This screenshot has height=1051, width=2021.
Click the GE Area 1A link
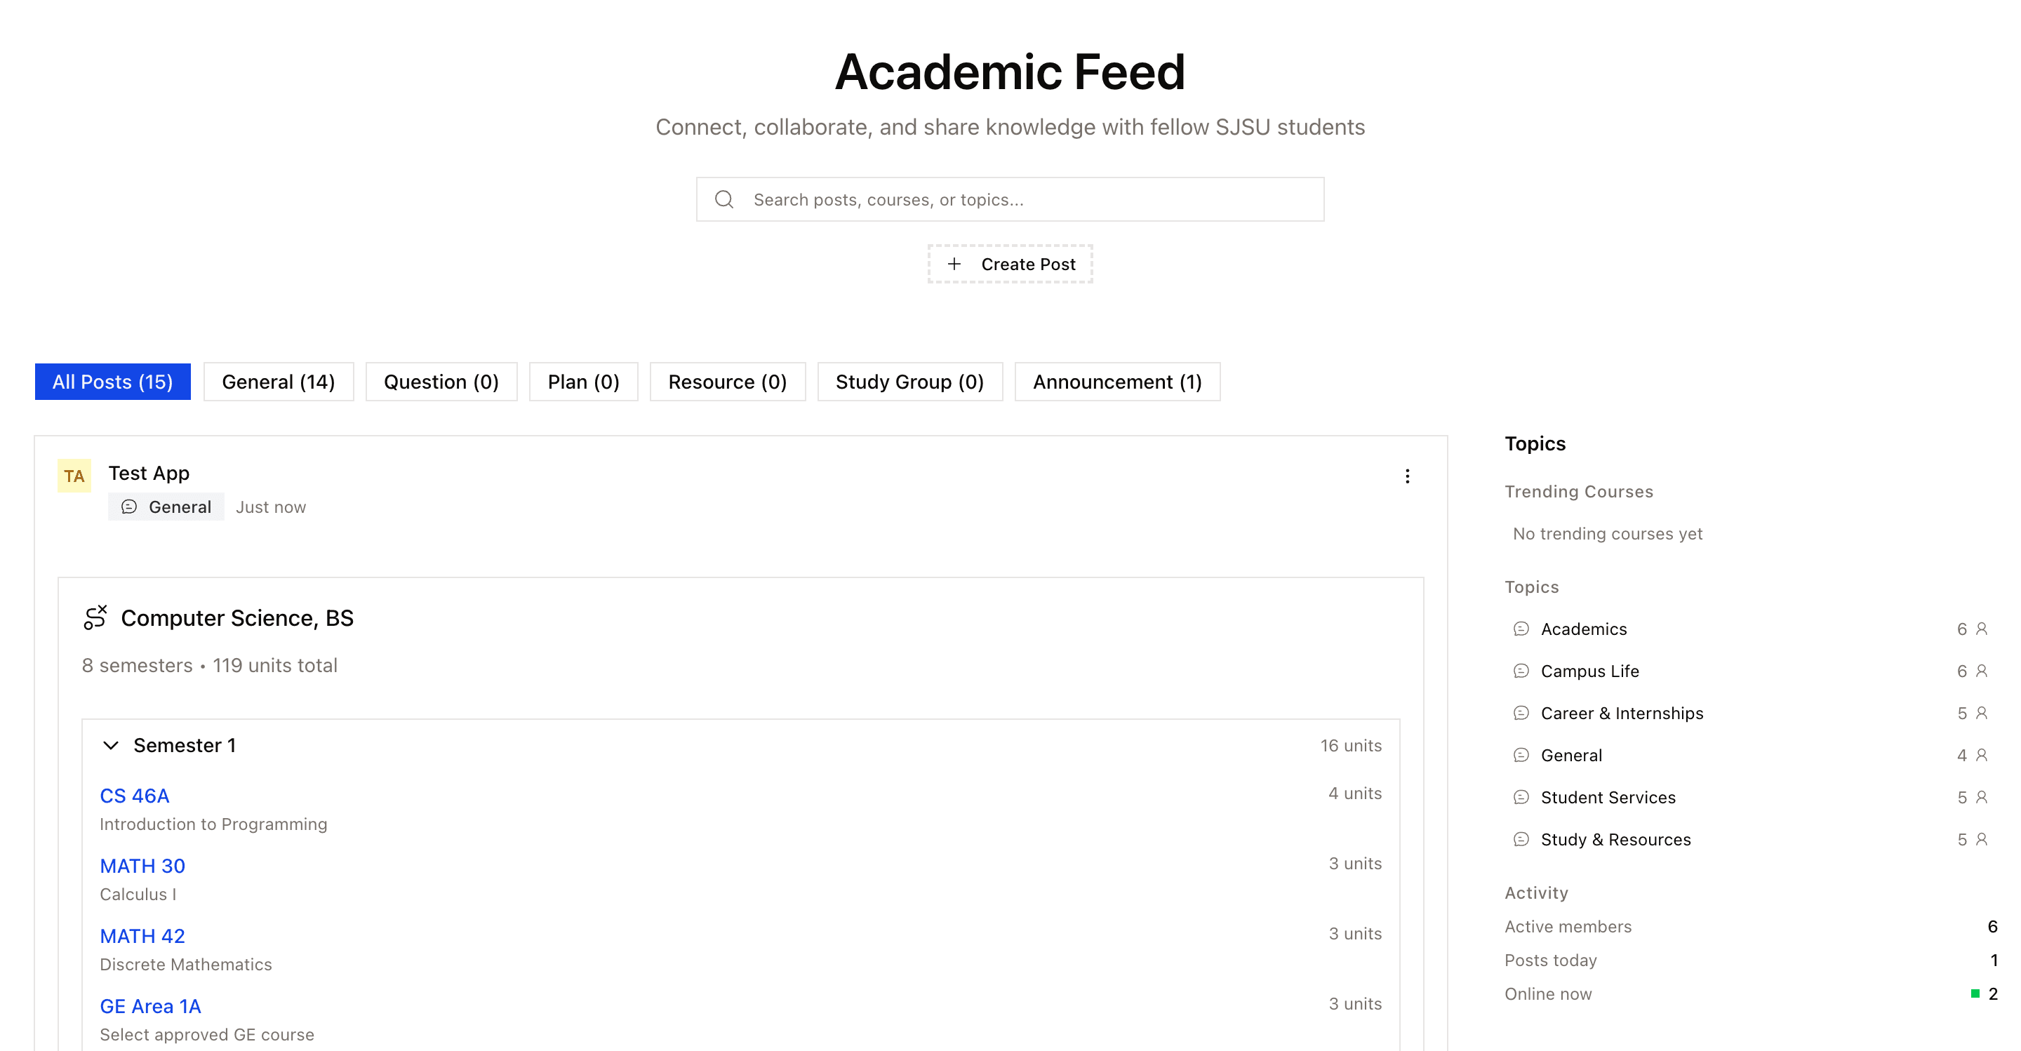coord(150,1006)
